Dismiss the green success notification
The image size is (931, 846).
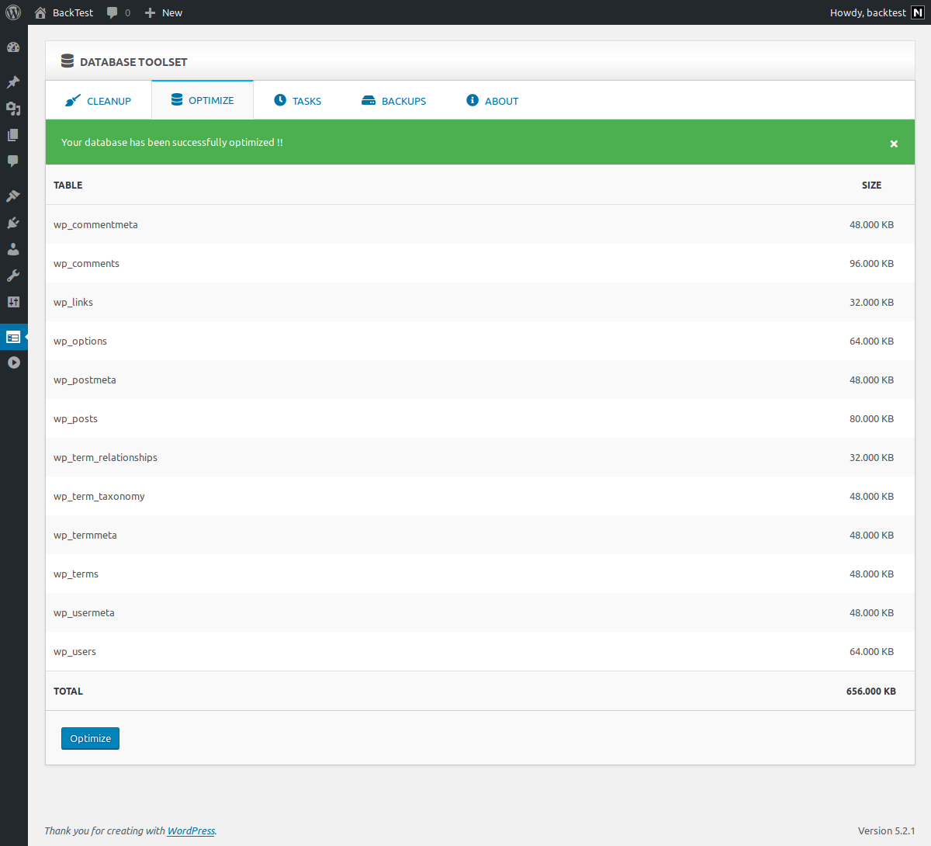click(894, 144)
